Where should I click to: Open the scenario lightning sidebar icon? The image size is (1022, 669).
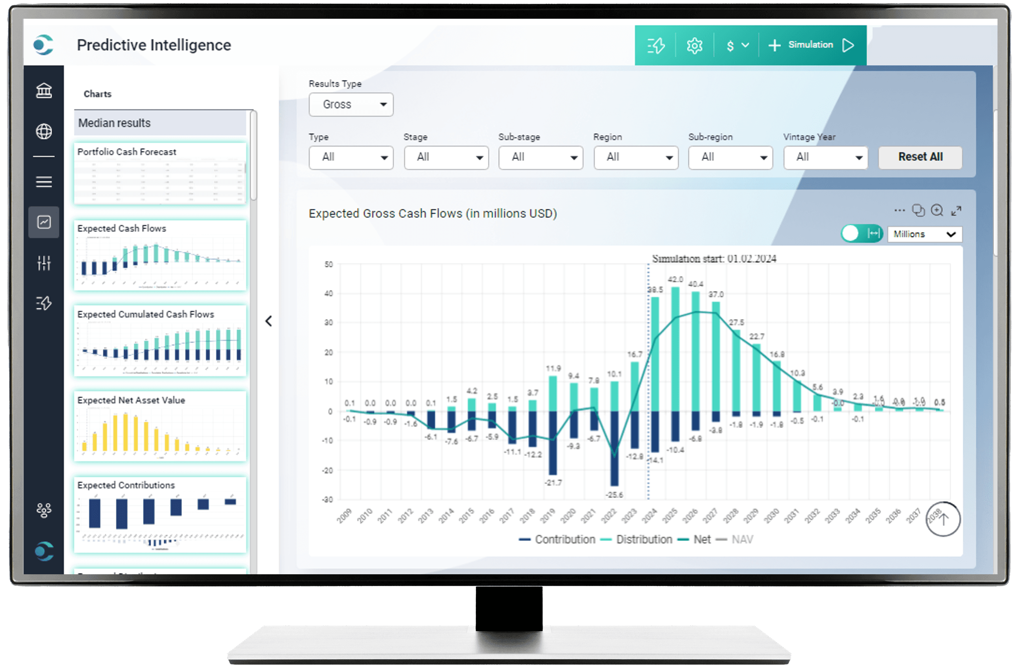(44, 303)
